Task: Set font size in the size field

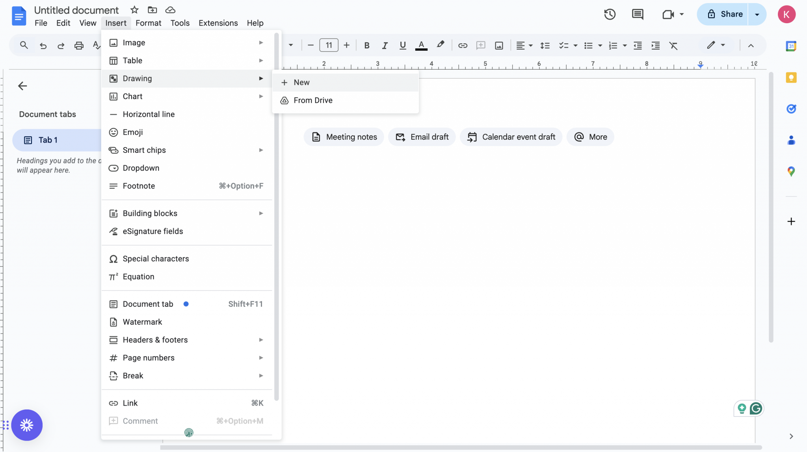Action: point(328,45)
